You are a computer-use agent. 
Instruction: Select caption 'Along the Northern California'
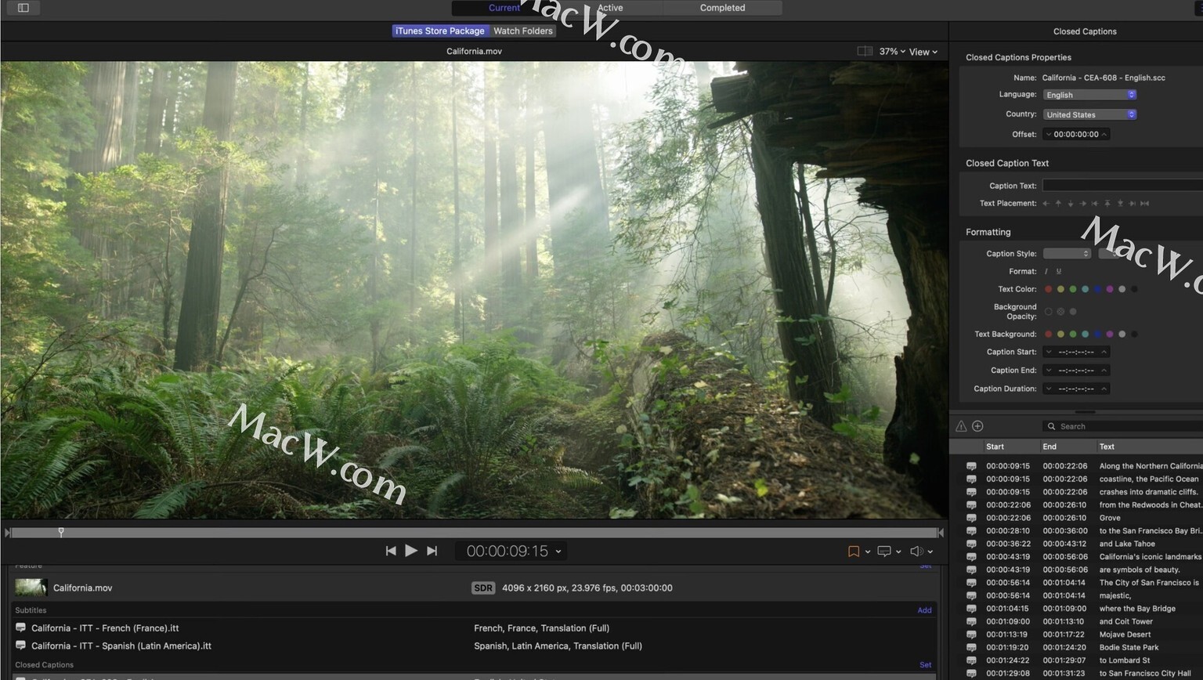coord(1077,466)
